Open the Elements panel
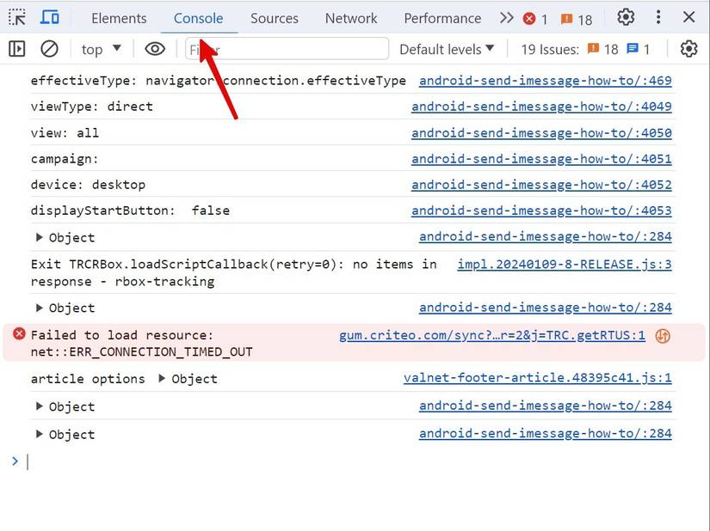Screen dimensions: 710x531 (119, 17)
